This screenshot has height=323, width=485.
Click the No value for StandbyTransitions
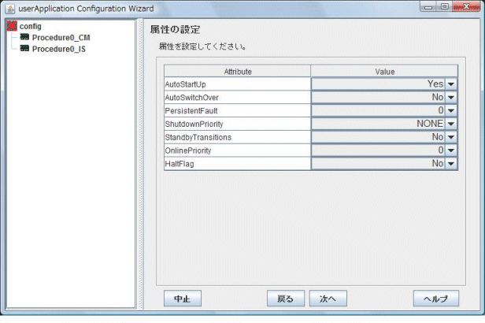438,137
